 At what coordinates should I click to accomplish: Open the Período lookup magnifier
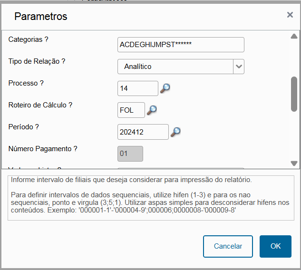(x=175, y=132)
